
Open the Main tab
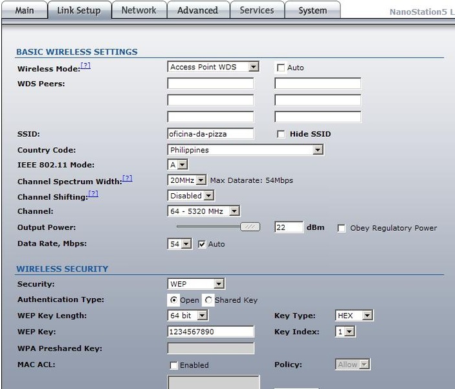pos(25,10)
